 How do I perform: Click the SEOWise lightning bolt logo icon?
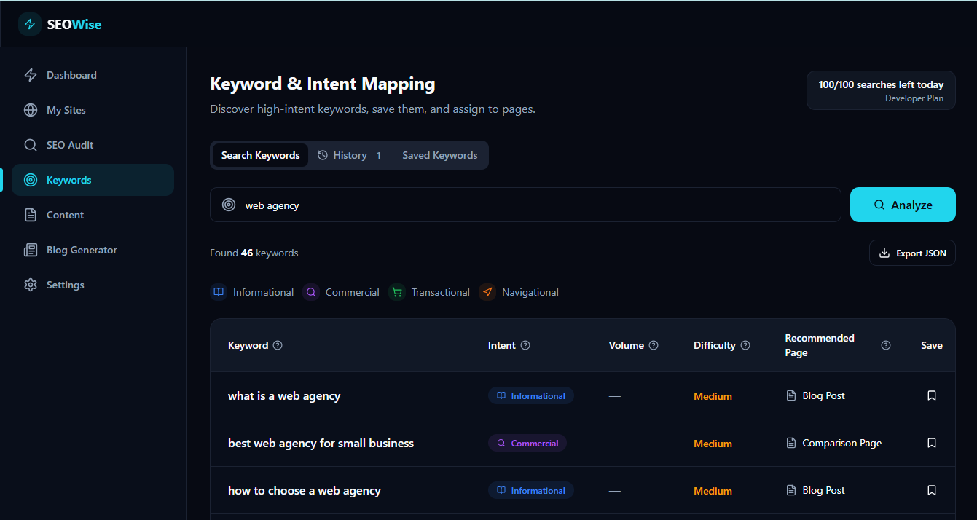29,24
